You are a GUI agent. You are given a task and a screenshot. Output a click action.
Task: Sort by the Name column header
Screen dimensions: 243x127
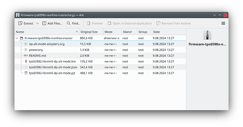(x=47, y=32)
